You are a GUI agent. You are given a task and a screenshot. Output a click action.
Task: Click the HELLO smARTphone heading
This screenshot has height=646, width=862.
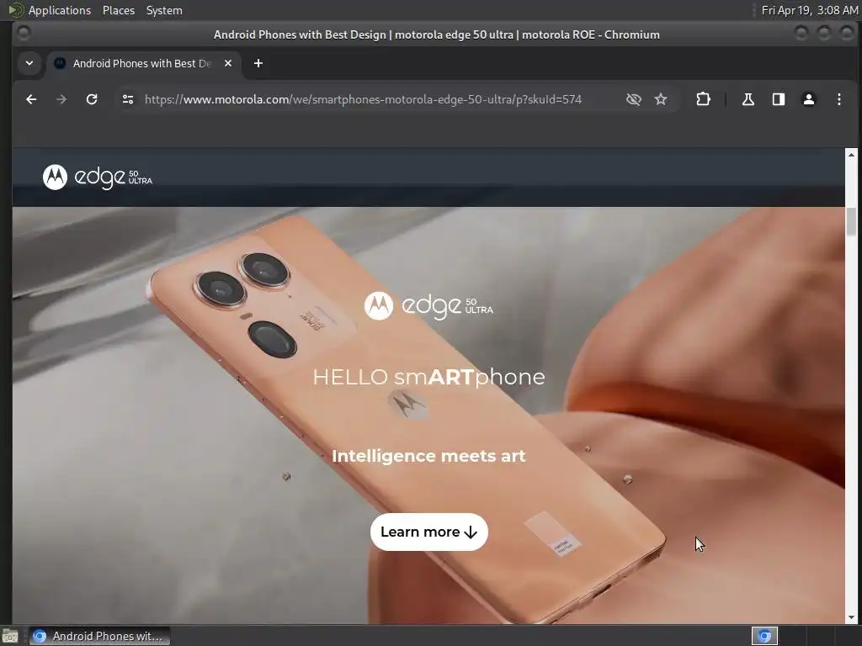(428, 377)
